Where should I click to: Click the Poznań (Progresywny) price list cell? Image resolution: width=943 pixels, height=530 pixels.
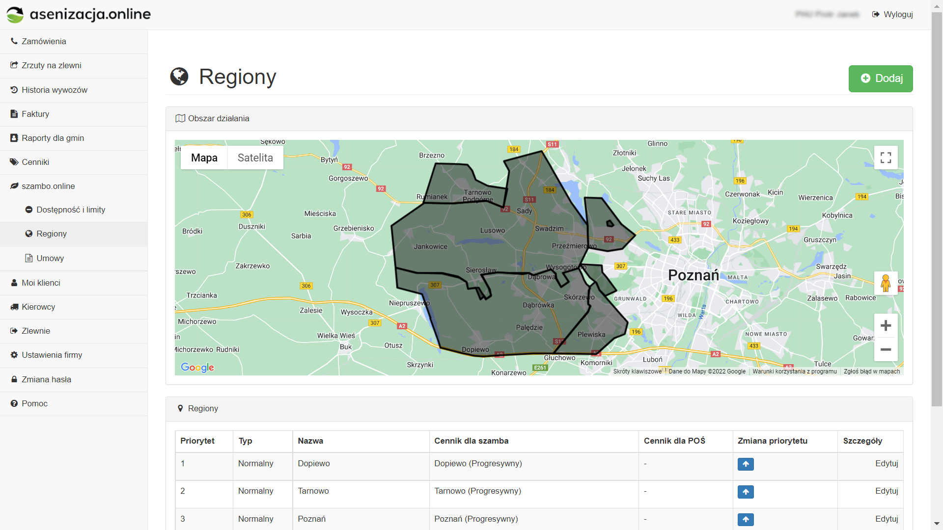tap(534, 519)
